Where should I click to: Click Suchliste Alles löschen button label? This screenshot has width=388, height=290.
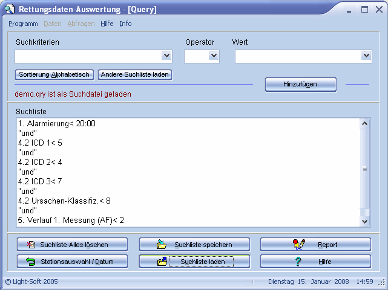(74, 245)
